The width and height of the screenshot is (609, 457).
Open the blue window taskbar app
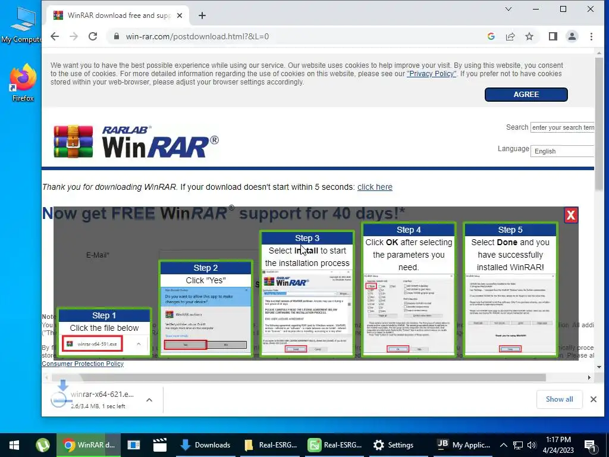point(134,445)
